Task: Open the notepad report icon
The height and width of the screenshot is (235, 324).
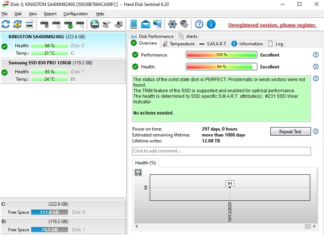Action: point(133,24)
